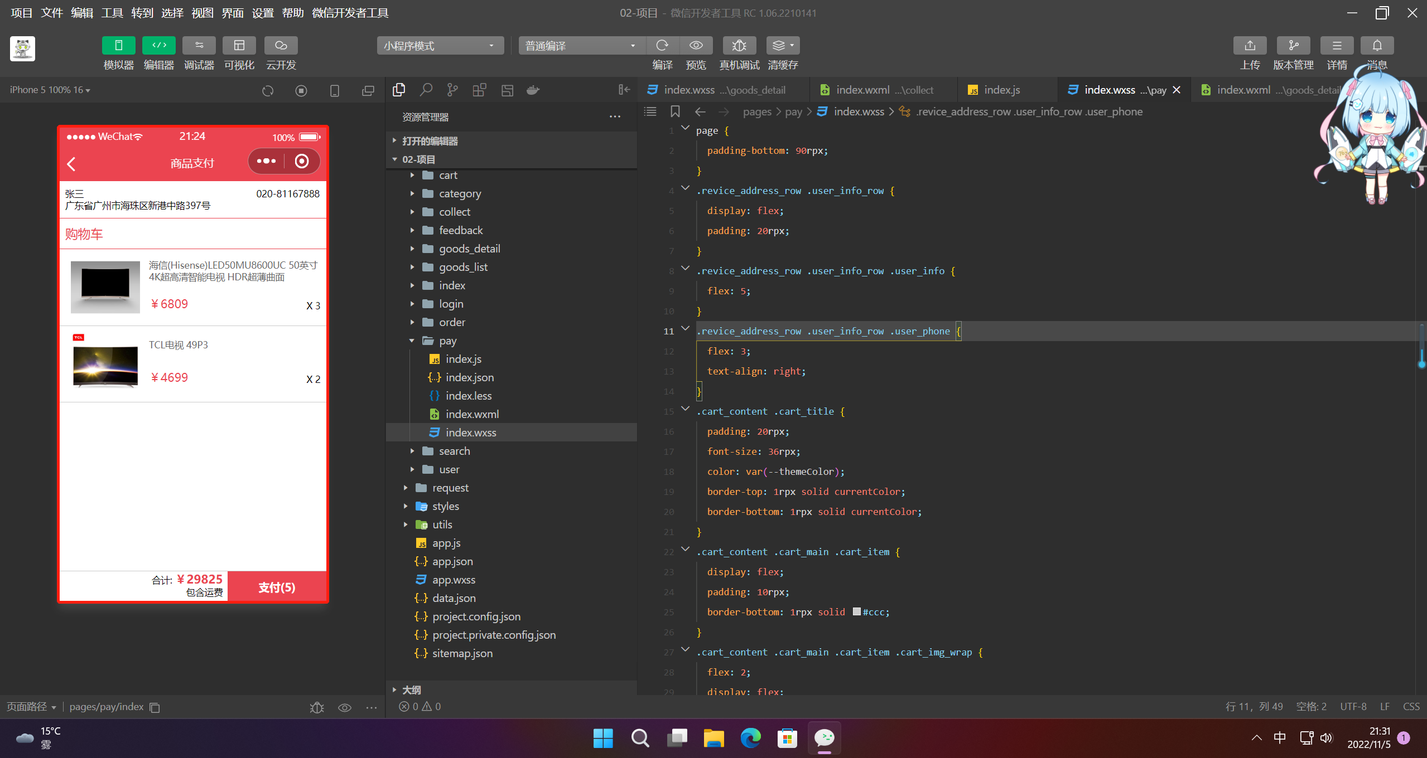Toggle the simulator panel button
This screenshot has height=758, width=1427.
pos(118,46)
